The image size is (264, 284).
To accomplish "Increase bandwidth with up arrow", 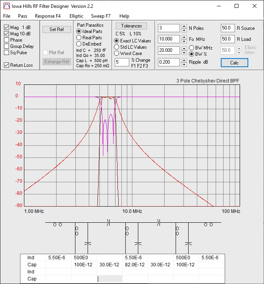I will pyautogui.click(x=184, y=49).
